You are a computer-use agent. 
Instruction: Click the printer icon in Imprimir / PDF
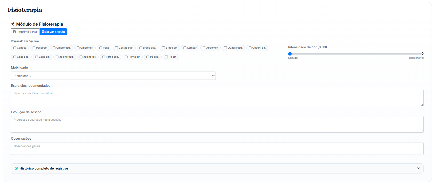click(14, 32)
